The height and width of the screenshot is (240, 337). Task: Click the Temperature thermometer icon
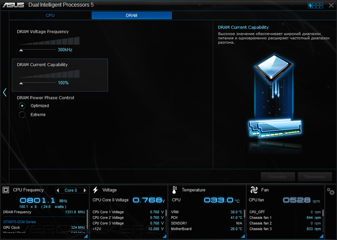[x=174, y=190]
